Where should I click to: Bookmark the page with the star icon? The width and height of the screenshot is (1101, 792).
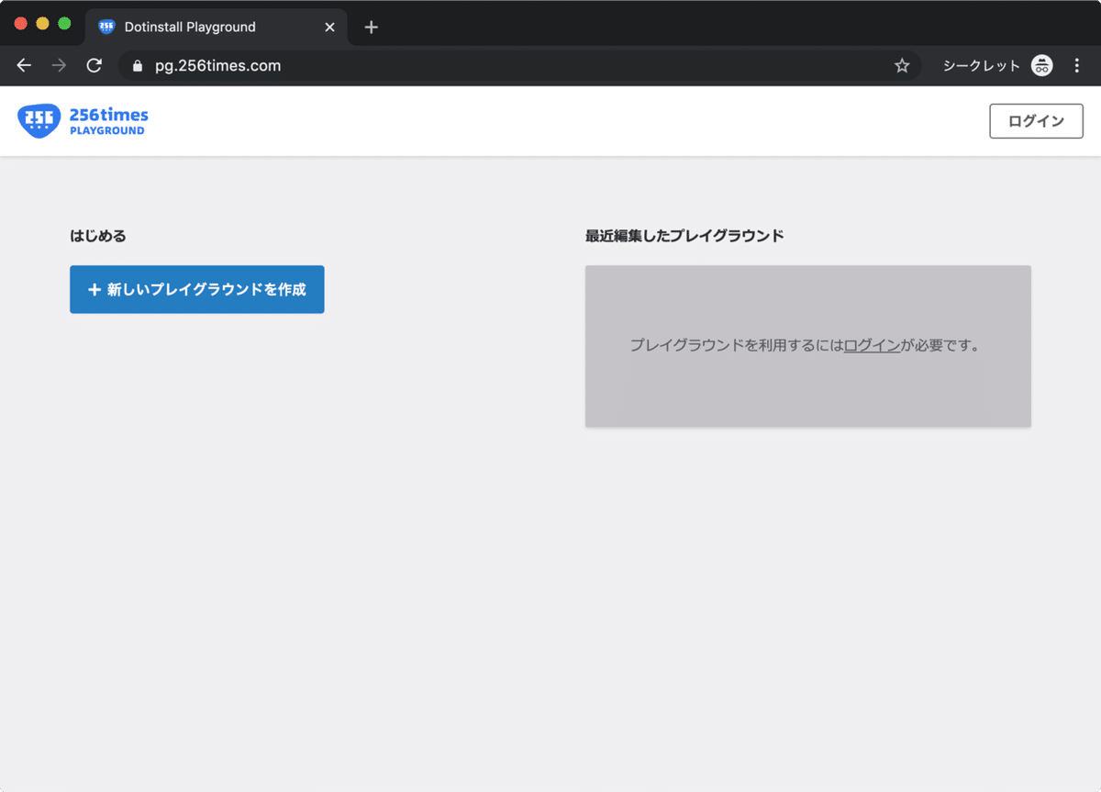tap(902, 65)
